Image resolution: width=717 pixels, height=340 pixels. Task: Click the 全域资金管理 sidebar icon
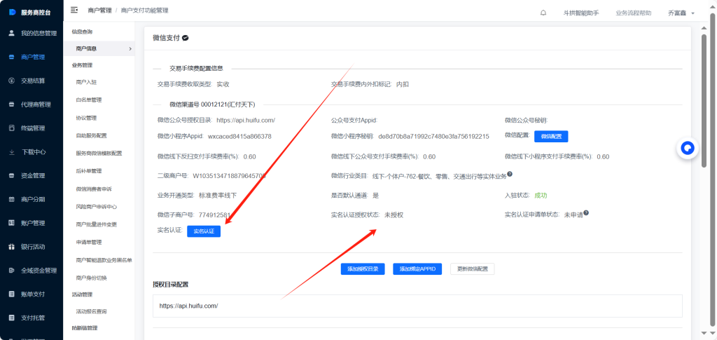point(12,271)
